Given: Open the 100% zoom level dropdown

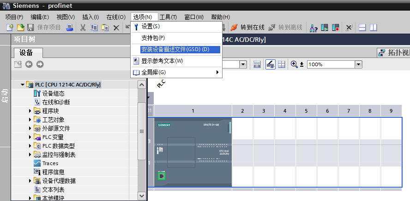Looking at the screenshot, I should tap(358, 64).
